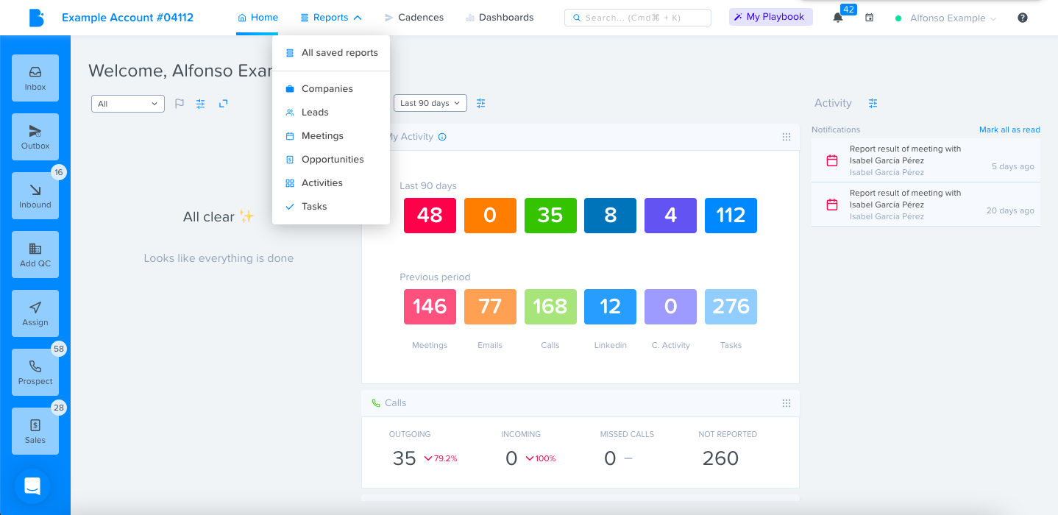Image resolution: width=1058 pixels, height=515 pixels.
Task: Open the Outbox sidebar button
Action: point(35,137)
